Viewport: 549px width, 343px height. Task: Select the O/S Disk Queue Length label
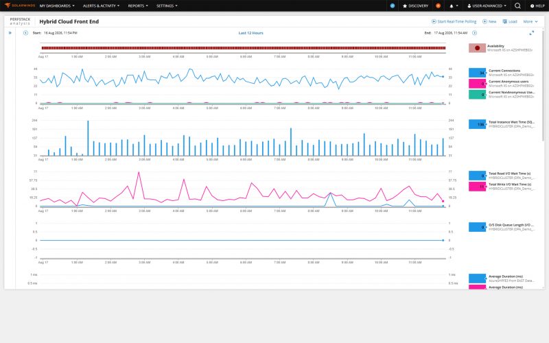coord(511,225)
